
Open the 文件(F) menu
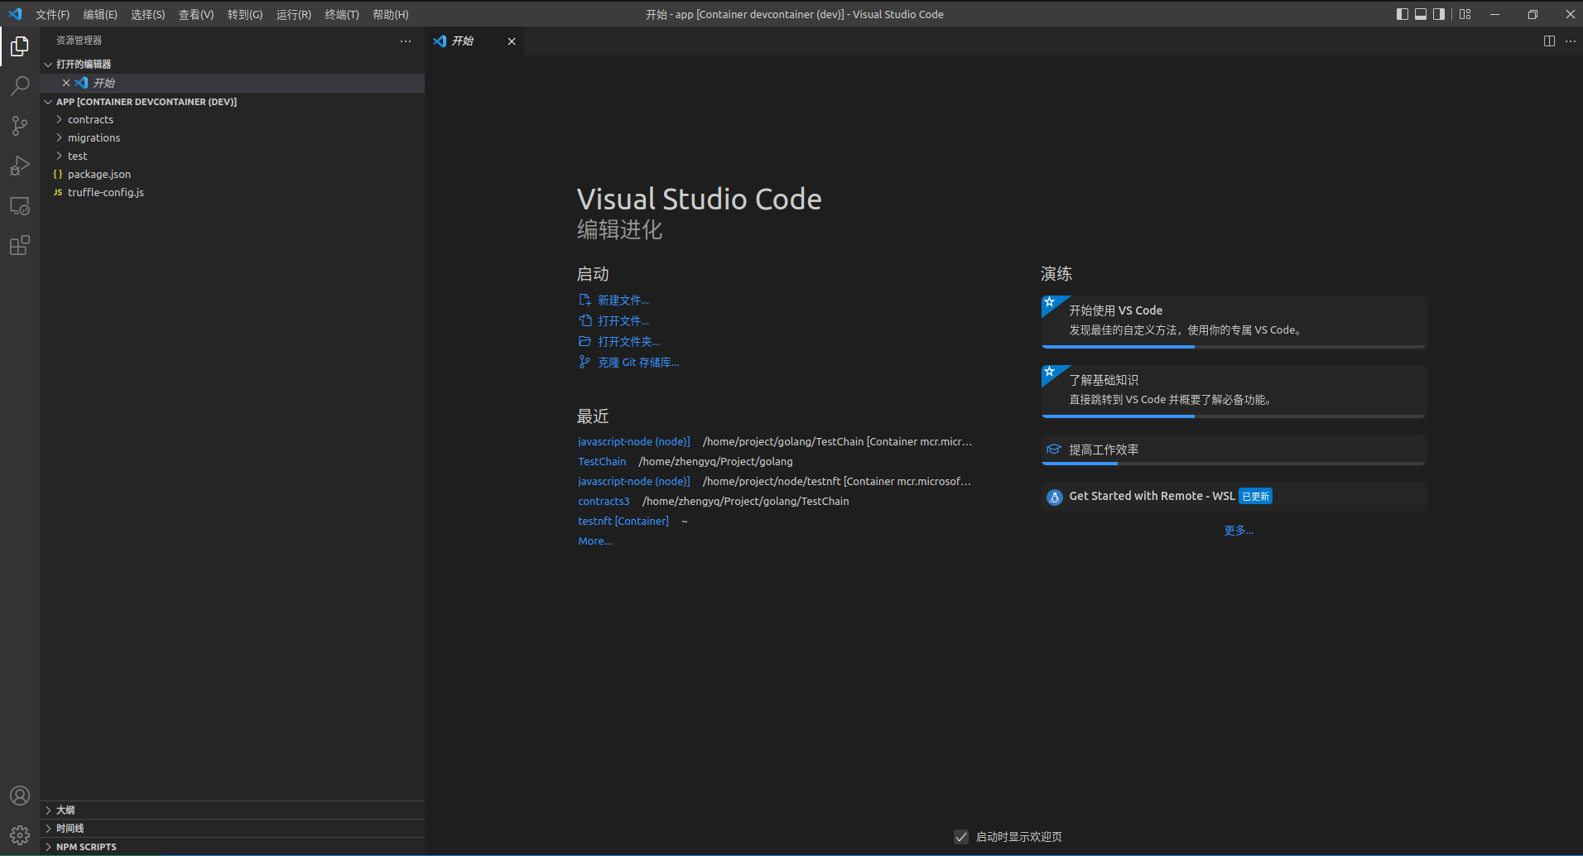(x=52, y=15)
